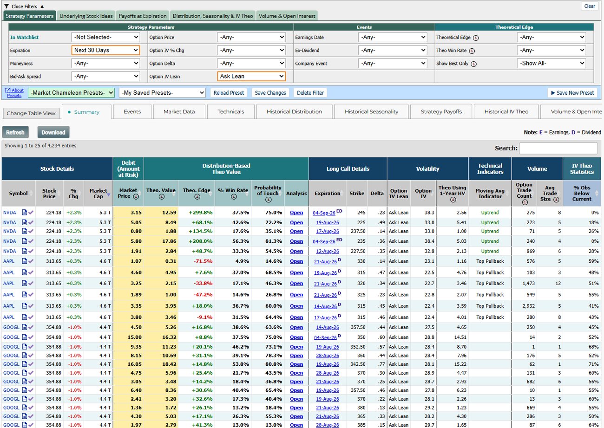The image size is (604, 428).
Task: Open document icon in NVDA row priced 3.15
Action: pyautogui.click(x=25, y=213)
